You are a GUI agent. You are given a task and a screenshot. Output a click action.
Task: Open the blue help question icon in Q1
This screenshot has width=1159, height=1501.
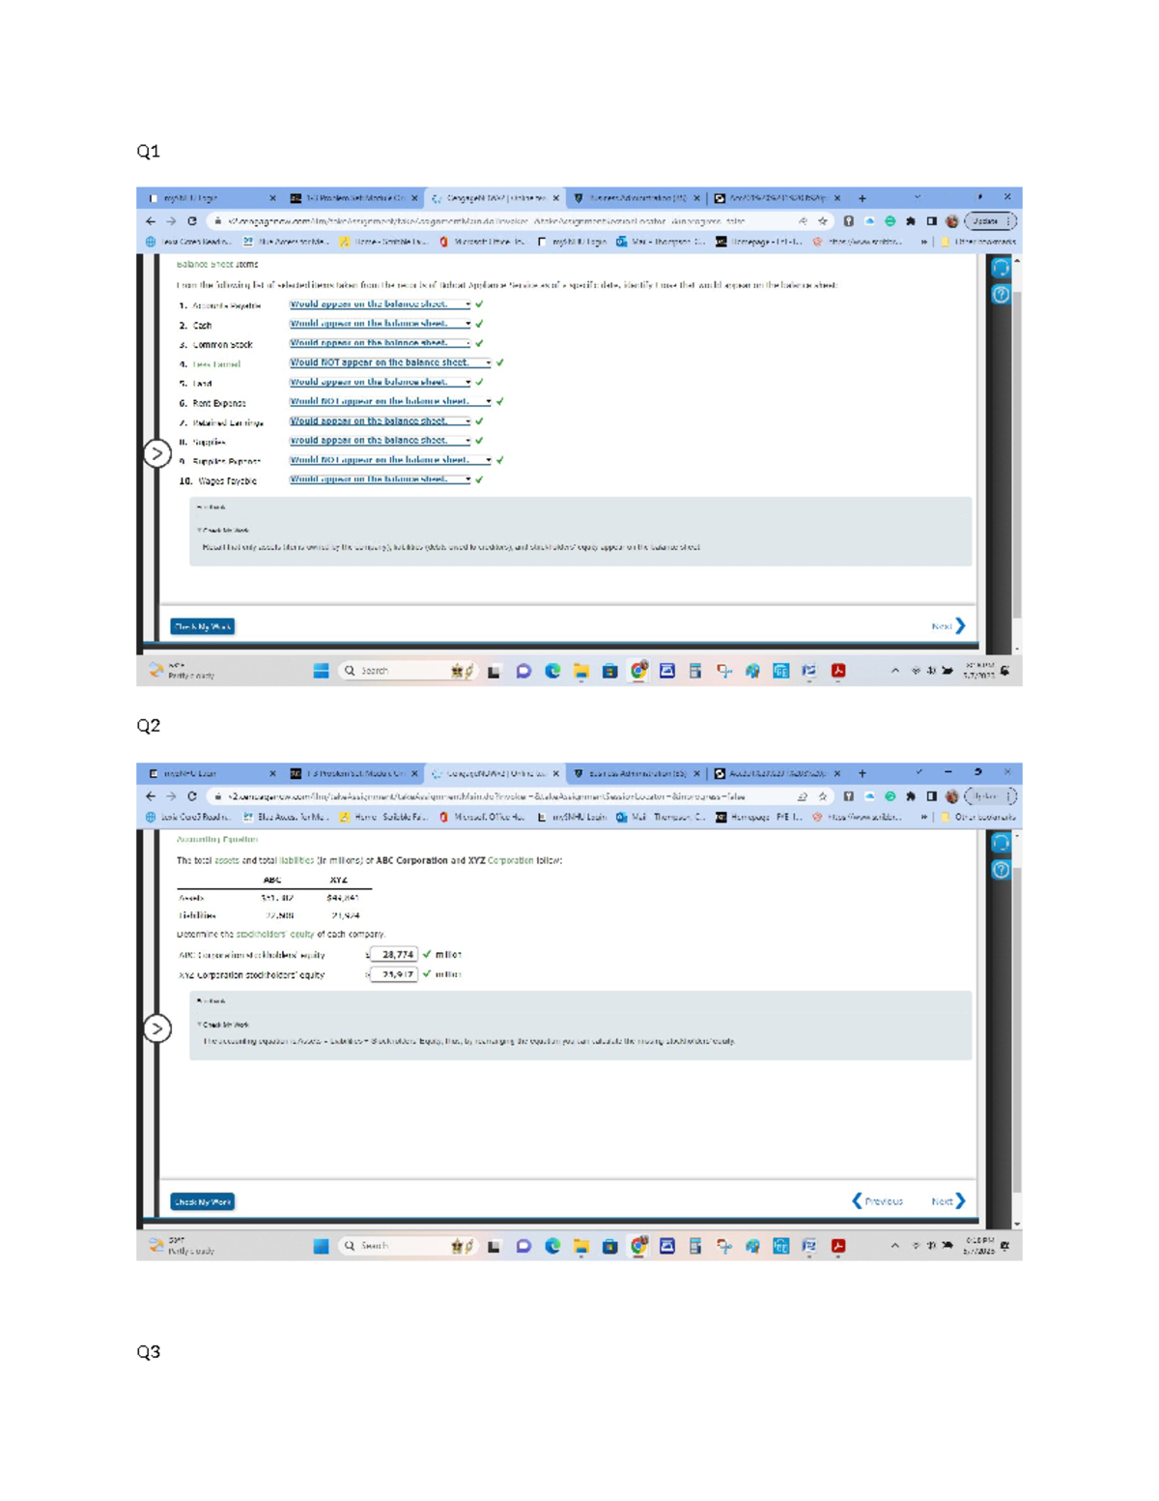tap(1001, 295)
